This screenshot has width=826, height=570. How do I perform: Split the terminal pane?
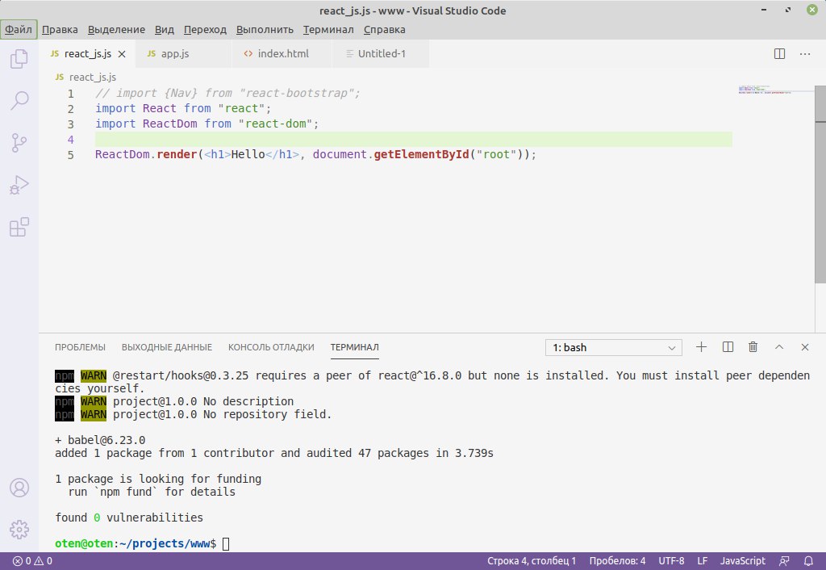[728, 347]
